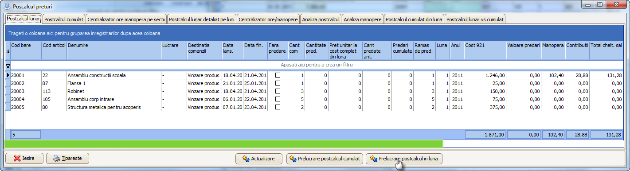The image size is (630, 171).
Task: Toggle Fara predare for Ansamblu corp intrare
Action: tap(278, 99)
